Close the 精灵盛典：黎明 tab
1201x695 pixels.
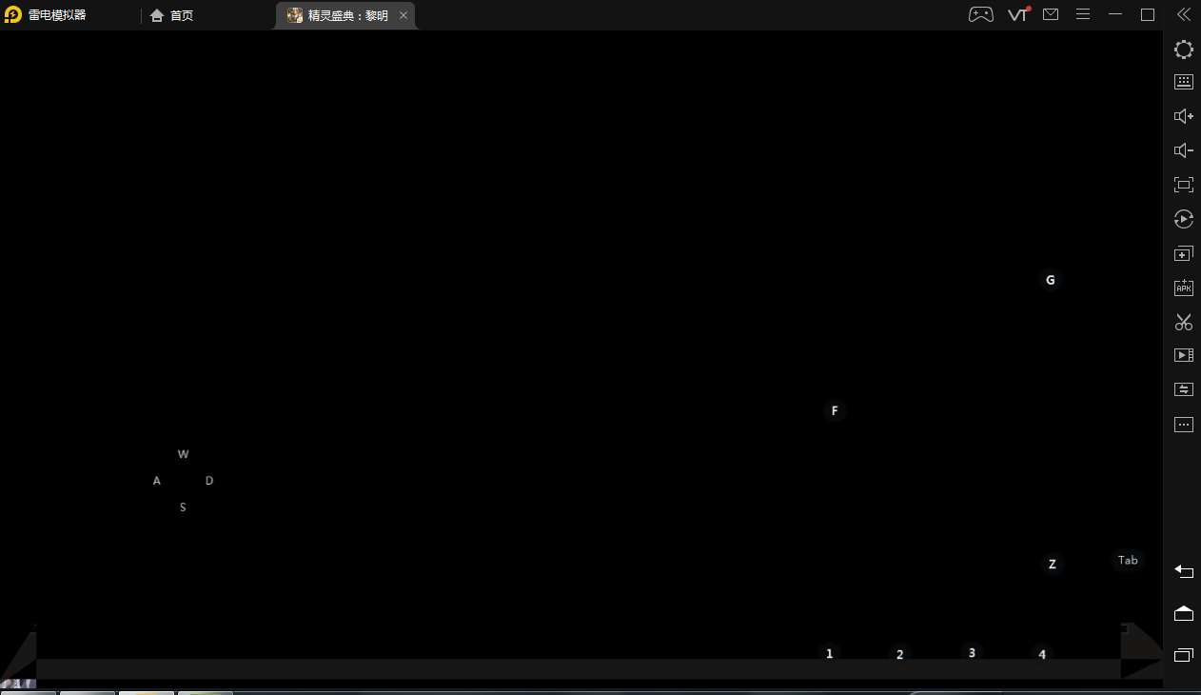404,15
